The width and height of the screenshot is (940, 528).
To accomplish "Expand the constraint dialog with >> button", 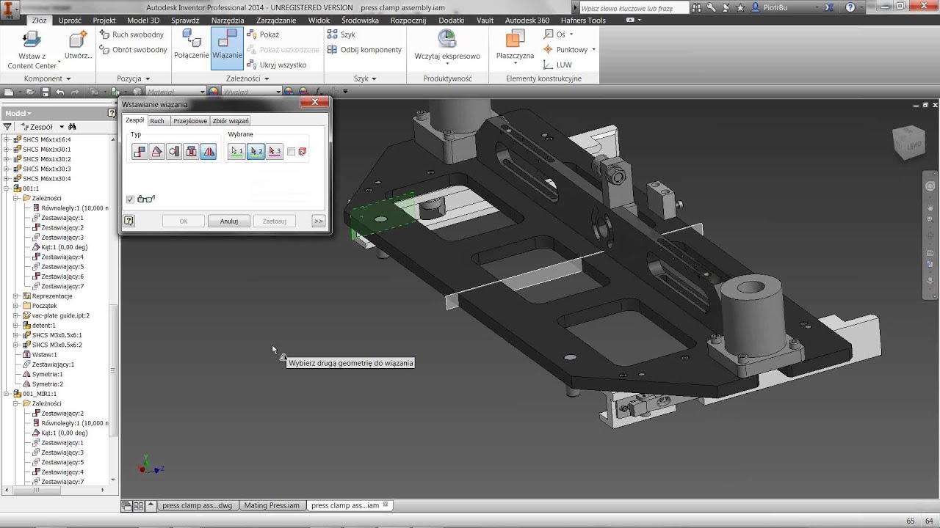I will tap(318, 221).
